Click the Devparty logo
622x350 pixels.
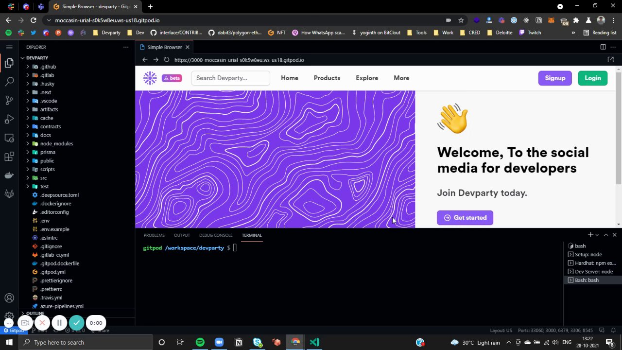coord(150,78)
